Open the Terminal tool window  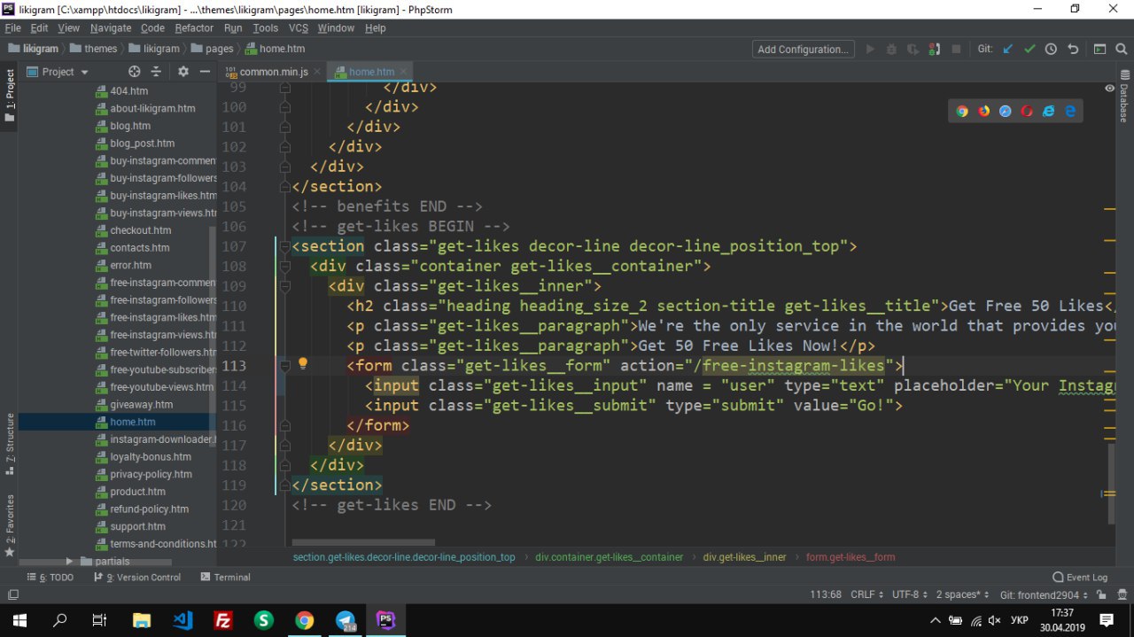point(225,577)
